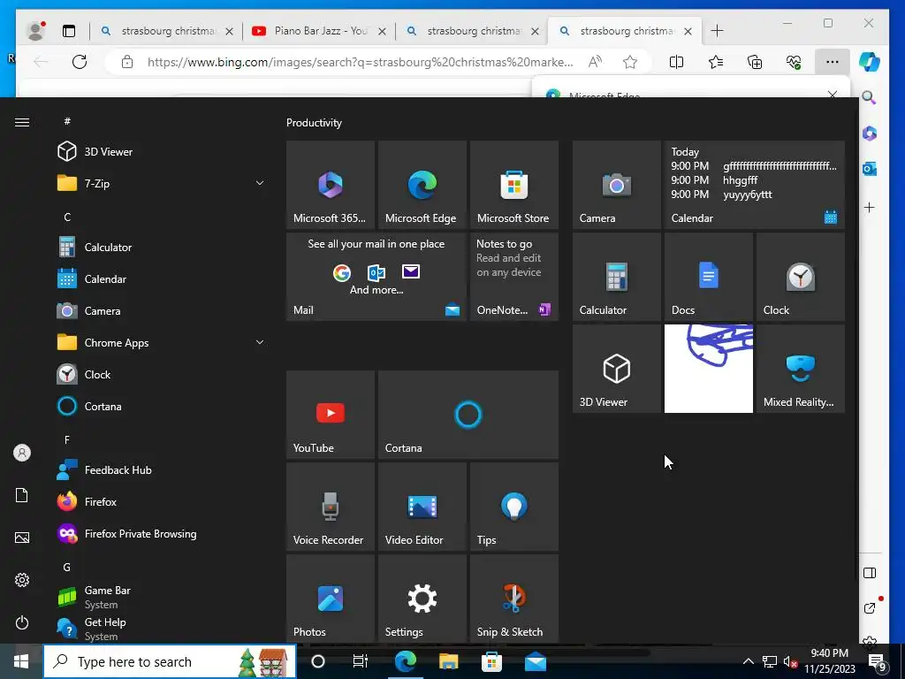
Task: Open a new Edge tab
Action: tap(717, 31)
